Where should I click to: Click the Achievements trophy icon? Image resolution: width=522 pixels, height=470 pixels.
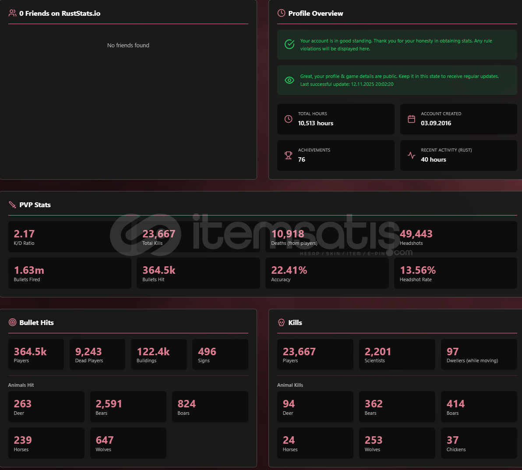pyautogui.click(x=288, y=155)
